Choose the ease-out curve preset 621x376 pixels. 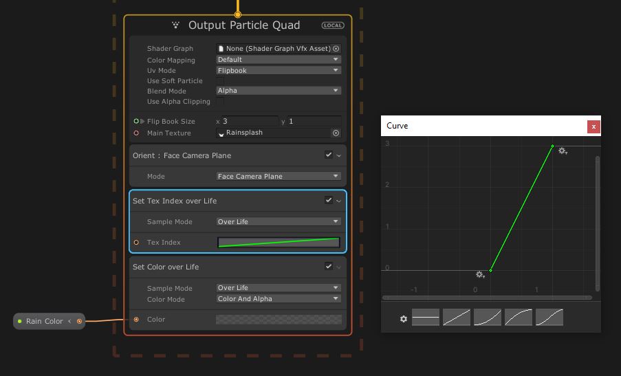point(519,317)
